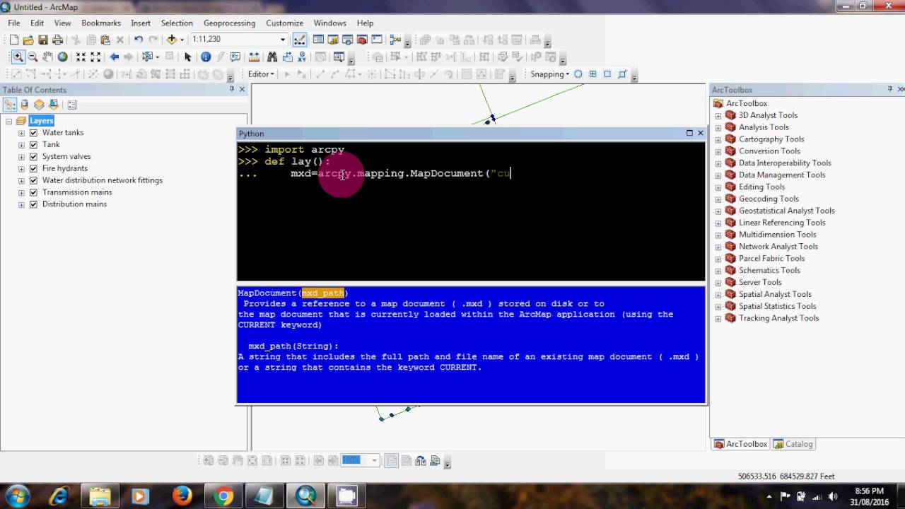The image size is (905, 509).
Task: Uncheck Water distribution network fittings layer
Action: point(33,181)
